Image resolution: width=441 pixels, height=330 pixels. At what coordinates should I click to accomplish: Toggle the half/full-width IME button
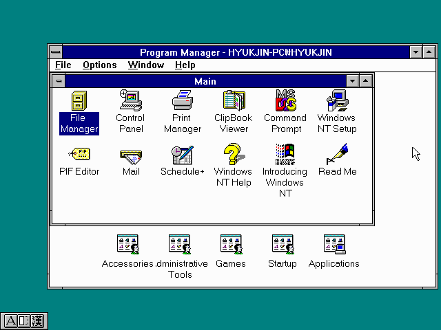(x=24, y=321)
